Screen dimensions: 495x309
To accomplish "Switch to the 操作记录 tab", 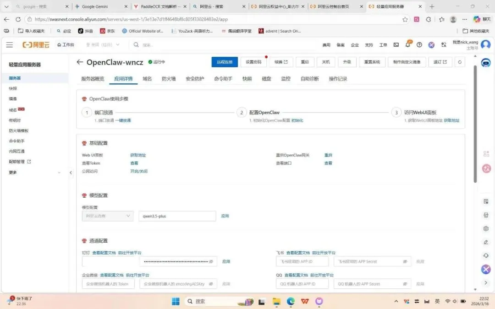I will 338,79.
